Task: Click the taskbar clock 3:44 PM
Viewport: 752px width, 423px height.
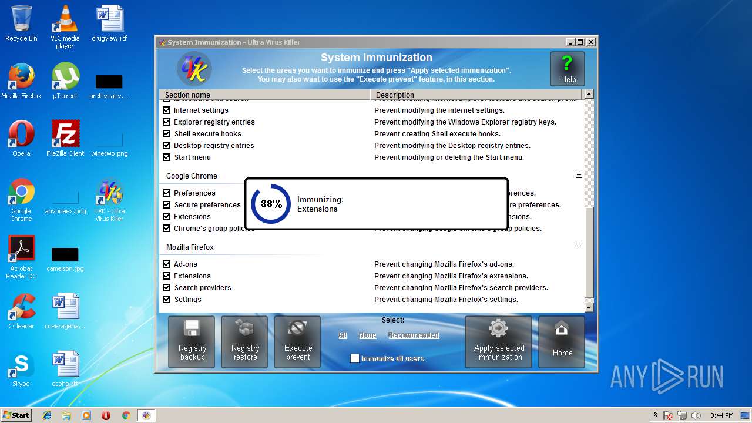Action: click(x=721, y=415)
